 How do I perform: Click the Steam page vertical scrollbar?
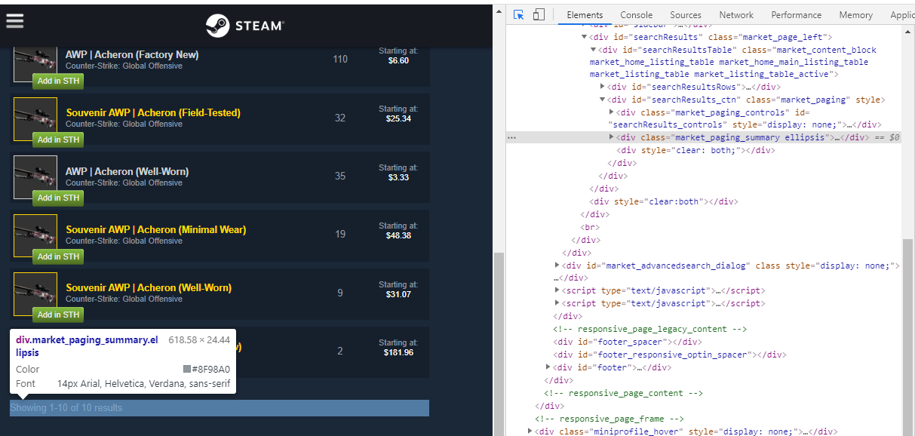498,343
